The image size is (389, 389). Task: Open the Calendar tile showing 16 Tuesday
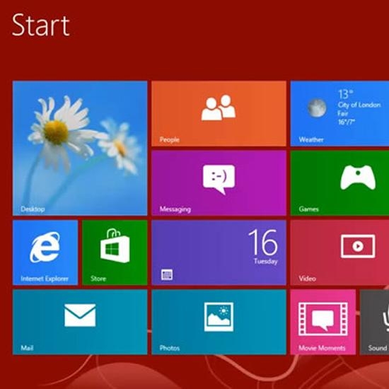(x=219, y=252)
